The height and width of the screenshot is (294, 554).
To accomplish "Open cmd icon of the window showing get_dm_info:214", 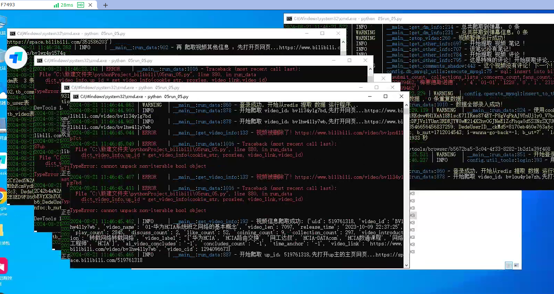I will (x=290, y=19).
